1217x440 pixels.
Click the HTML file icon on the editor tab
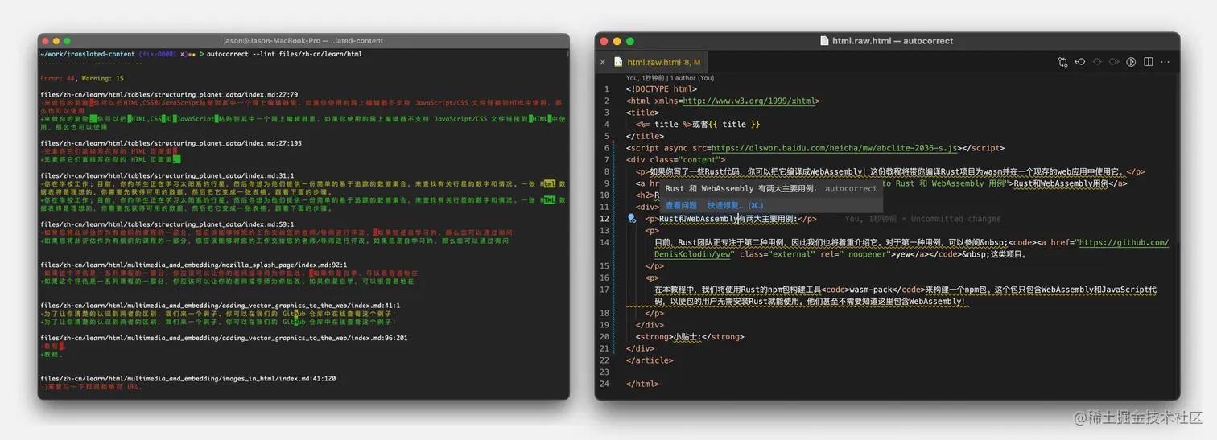[618, 62]
